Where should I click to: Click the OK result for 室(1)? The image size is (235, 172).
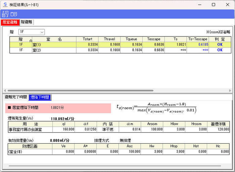(x=220, y=44)
